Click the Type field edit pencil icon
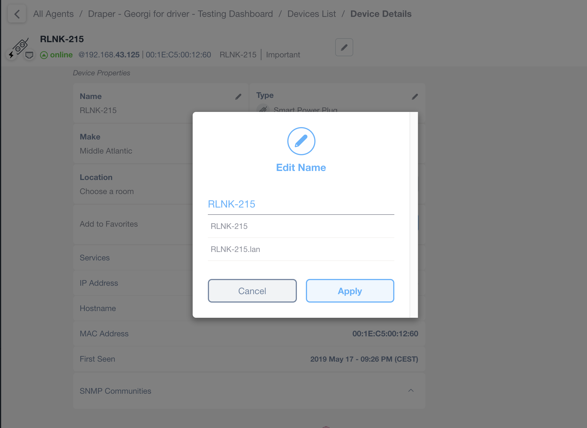This screenshot has height=428, width=587. tap(415, 96)
